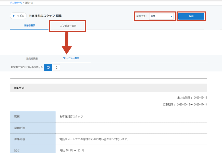Viewport: 222px width, 153px height.
Task: Click the お客様対応スタッフ 編集 page title
Action: coord(45,16)
